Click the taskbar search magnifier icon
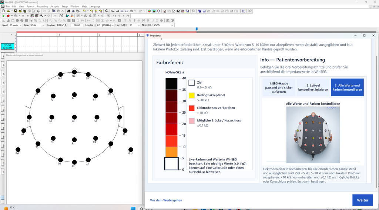This screenshot has height=210, width=379. click(x=141, y=208)
